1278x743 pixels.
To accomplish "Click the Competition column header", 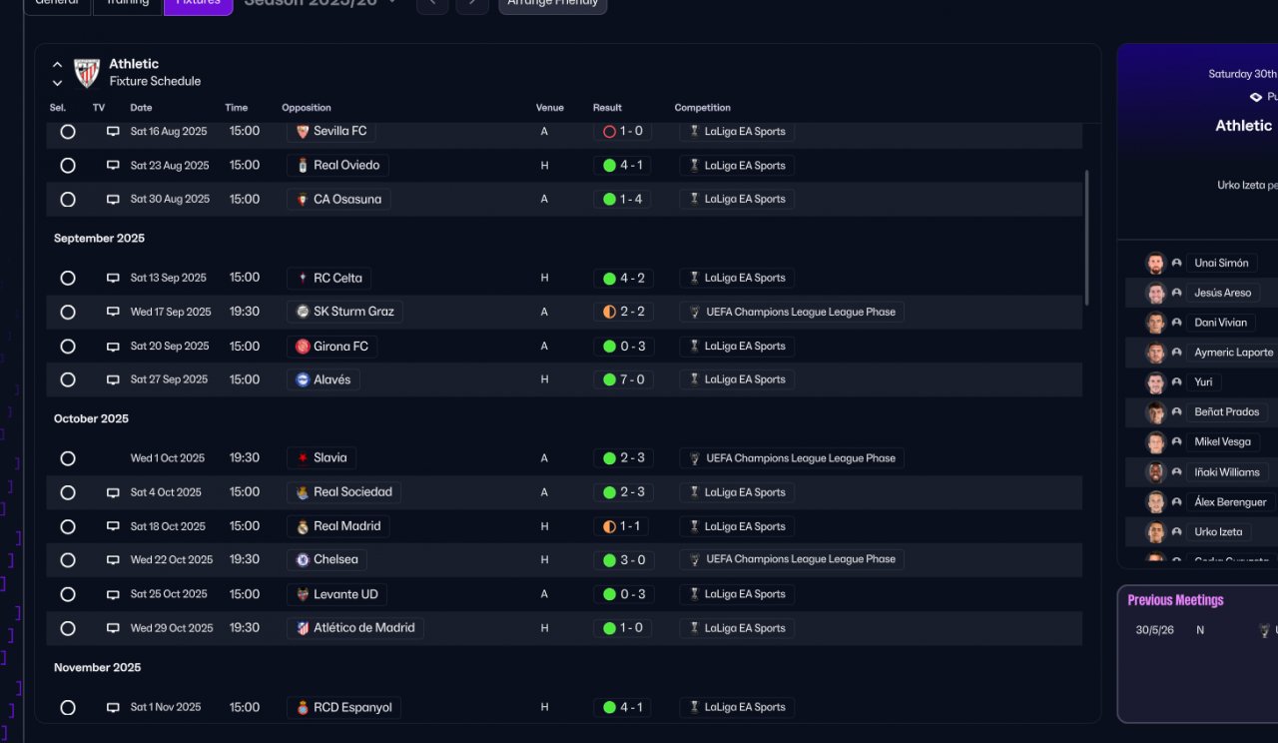I will point(703,108).
